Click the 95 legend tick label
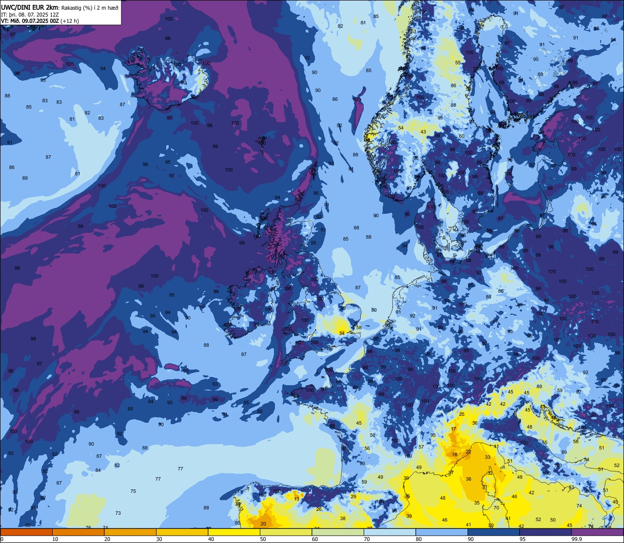Image resolution: width=624 pixels, height=543 pixels. tap(524, 539)
